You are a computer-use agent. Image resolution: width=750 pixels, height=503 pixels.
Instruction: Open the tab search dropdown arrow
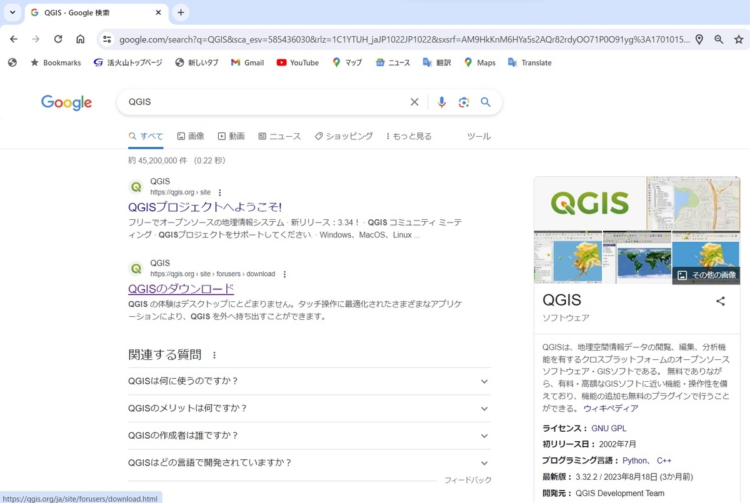12,12
